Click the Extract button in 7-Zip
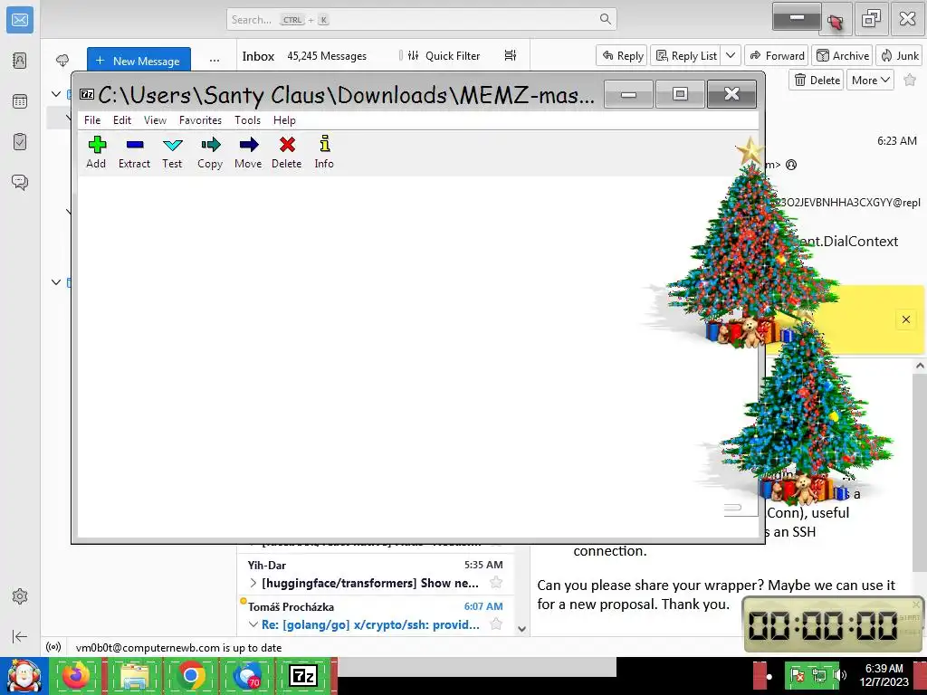Viewport: 927px width, 695px height. click(134, 152)
